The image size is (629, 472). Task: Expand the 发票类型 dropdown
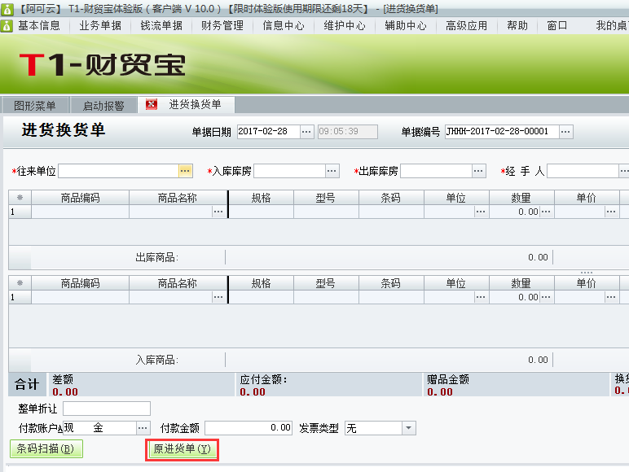pyautogui.click(x=408, y=428)
